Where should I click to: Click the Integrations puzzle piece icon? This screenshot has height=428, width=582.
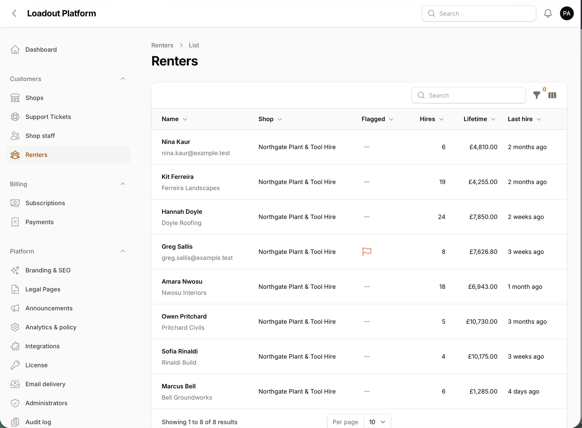[x=15, y=346]
